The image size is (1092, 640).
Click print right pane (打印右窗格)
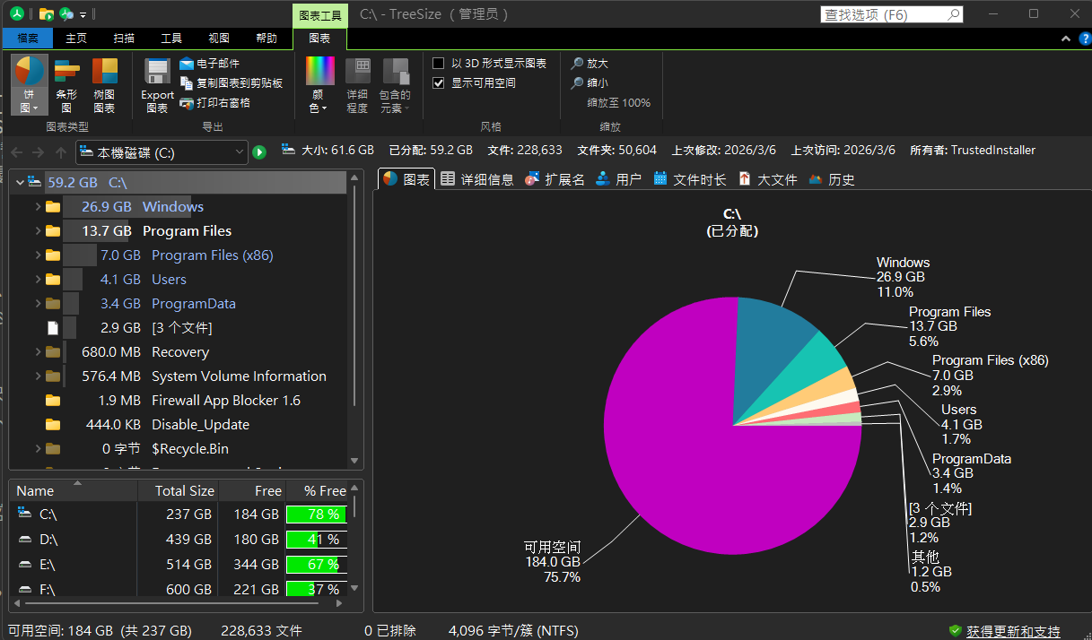coord(187,103)
